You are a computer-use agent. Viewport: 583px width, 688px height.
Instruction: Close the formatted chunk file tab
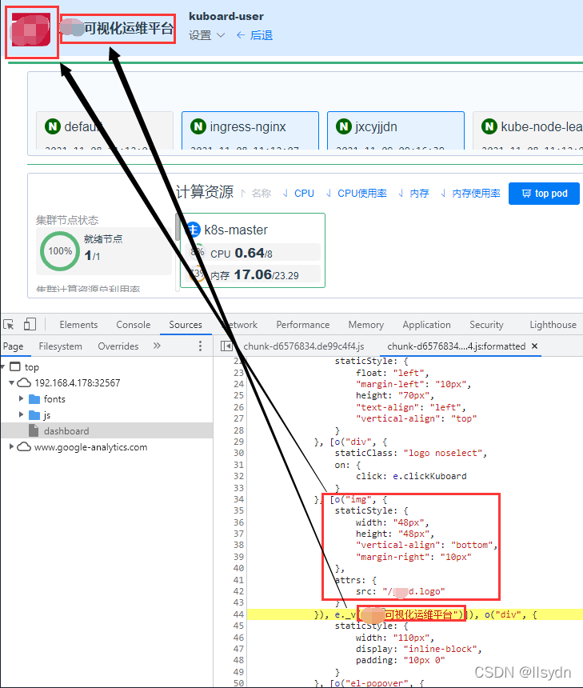click(x=534, y=346)
